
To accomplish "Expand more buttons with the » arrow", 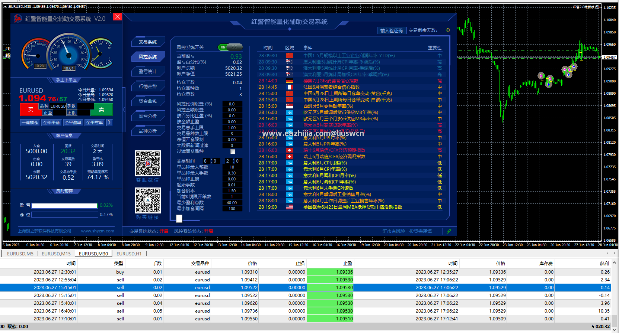I will (109, 123).
